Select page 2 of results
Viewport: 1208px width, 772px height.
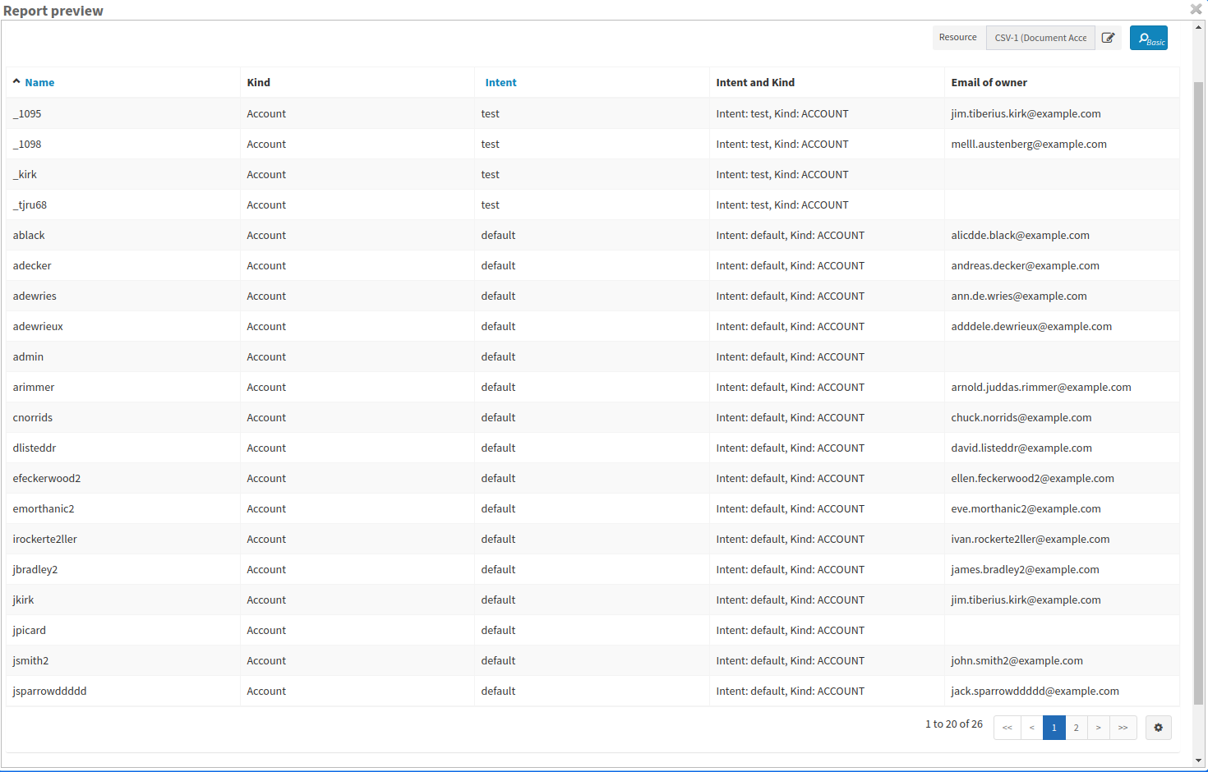click(1077, 727)
